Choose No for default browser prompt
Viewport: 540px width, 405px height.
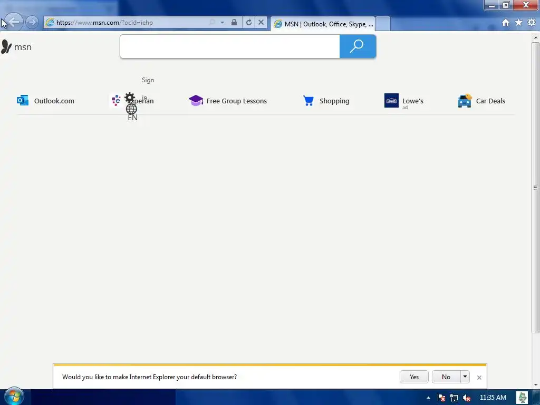pos(446,377)
